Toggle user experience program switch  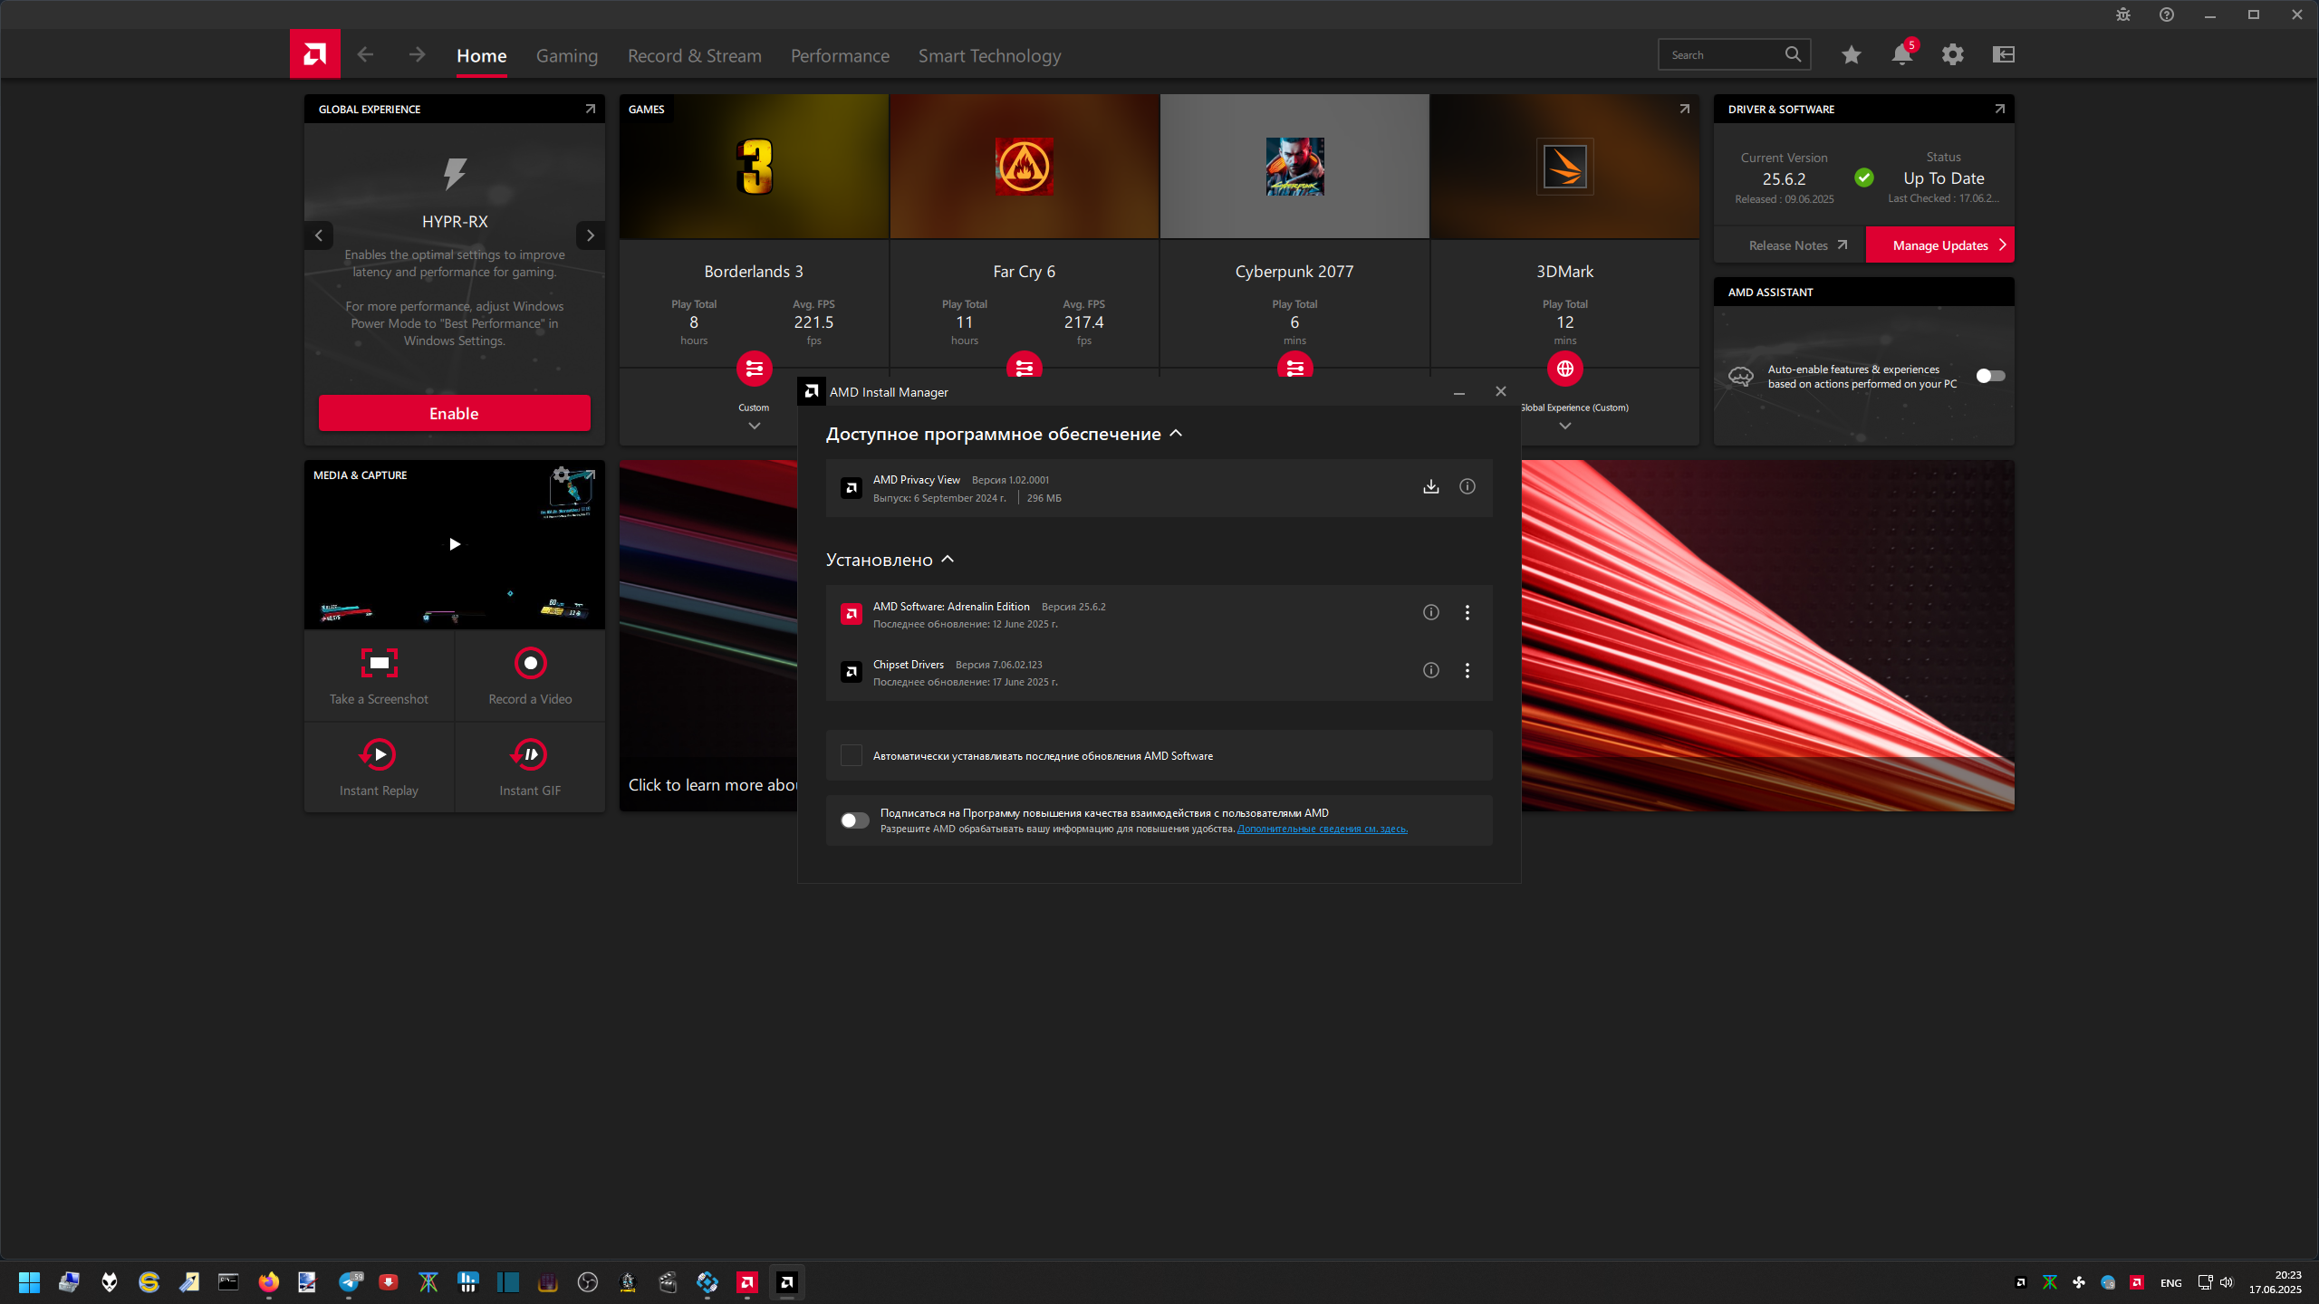coord(854,820)
